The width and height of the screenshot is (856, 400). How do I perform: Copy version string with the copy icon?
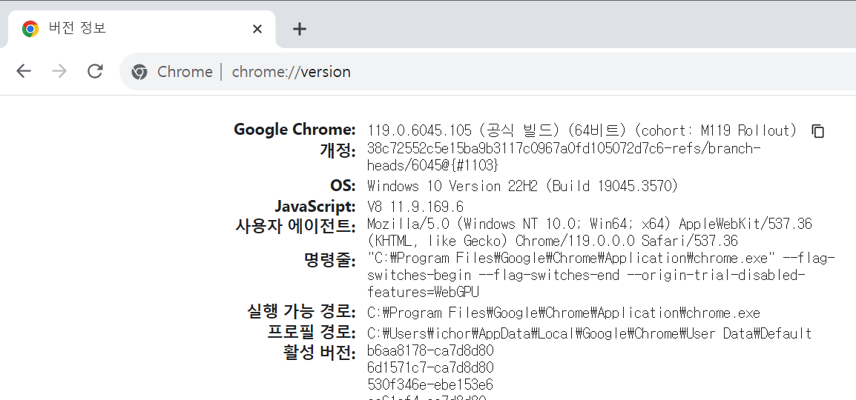tap(817, 131)
